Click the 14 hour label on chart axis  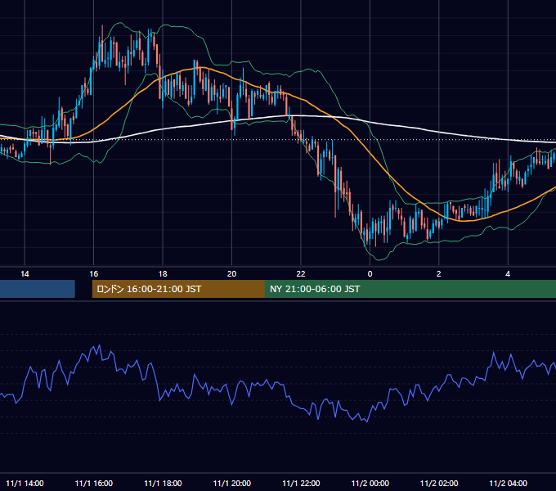coord(25,274)
